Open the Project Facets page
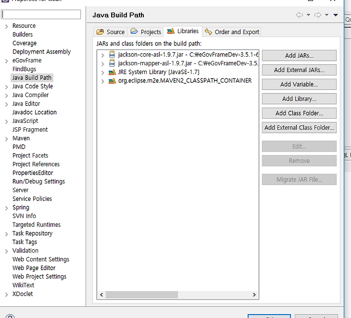Image resolution: width=351 pixels, height=318 pixels. point(30,156)
